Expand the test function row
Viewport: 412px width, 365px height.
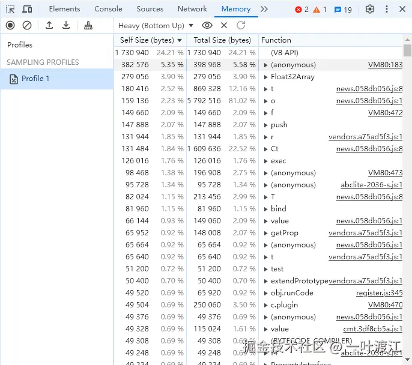pos(265,269)
